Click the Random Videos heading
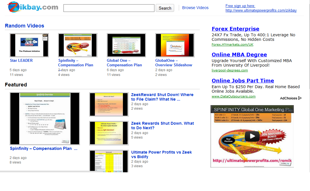This screenshot has height=191, width=310. [x=25, y=26]
